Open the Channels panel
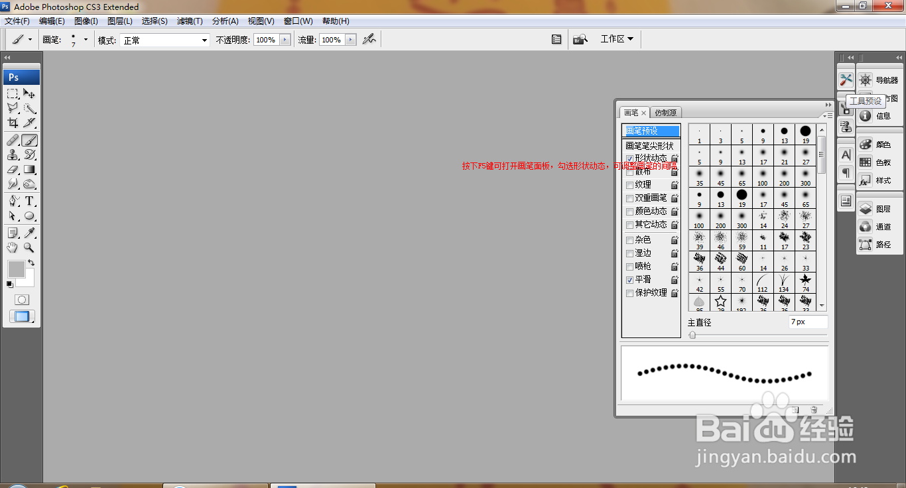The image size is (906, 488). 875,227
